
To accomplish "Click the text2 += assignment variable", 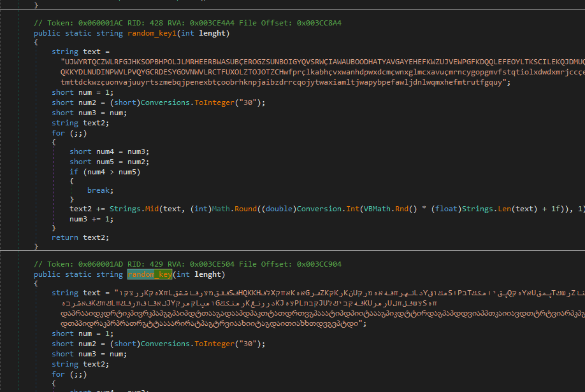I will pos(81,208).
